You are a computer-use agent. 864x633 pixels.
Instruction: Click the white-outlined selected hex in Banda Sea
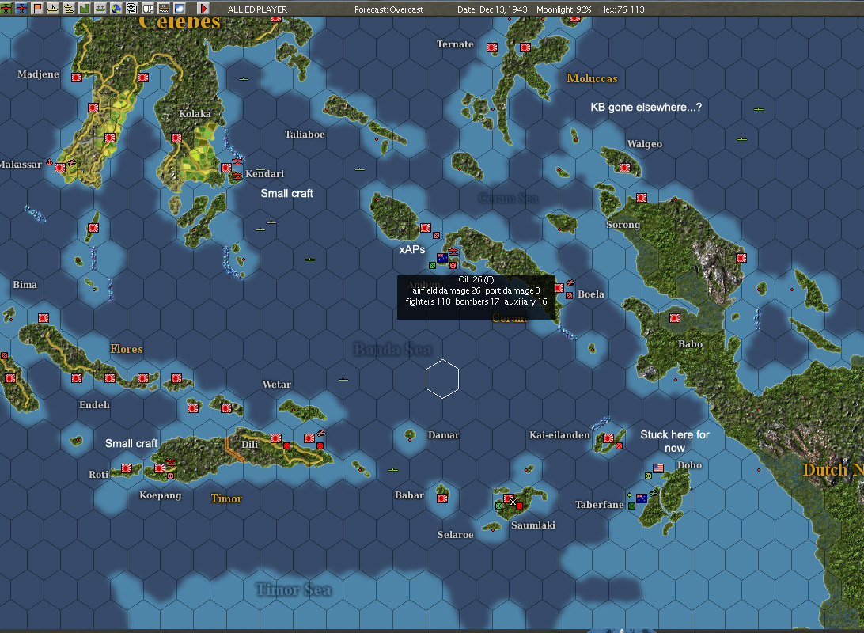click(442, 379)
